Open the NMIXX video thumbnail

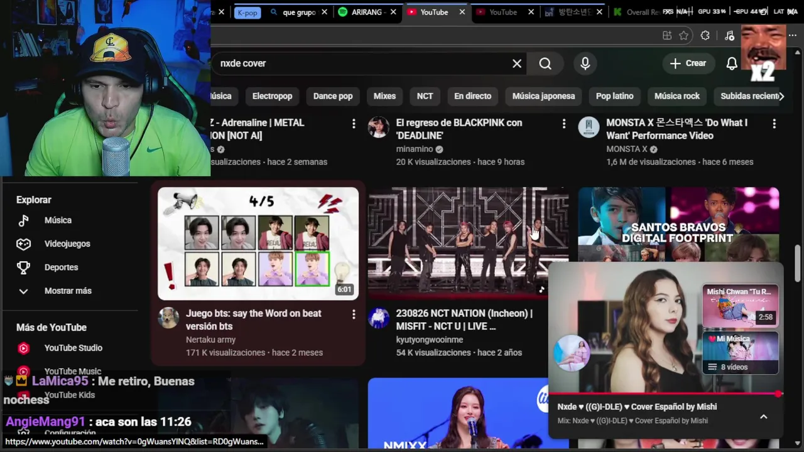click(457, 413)
